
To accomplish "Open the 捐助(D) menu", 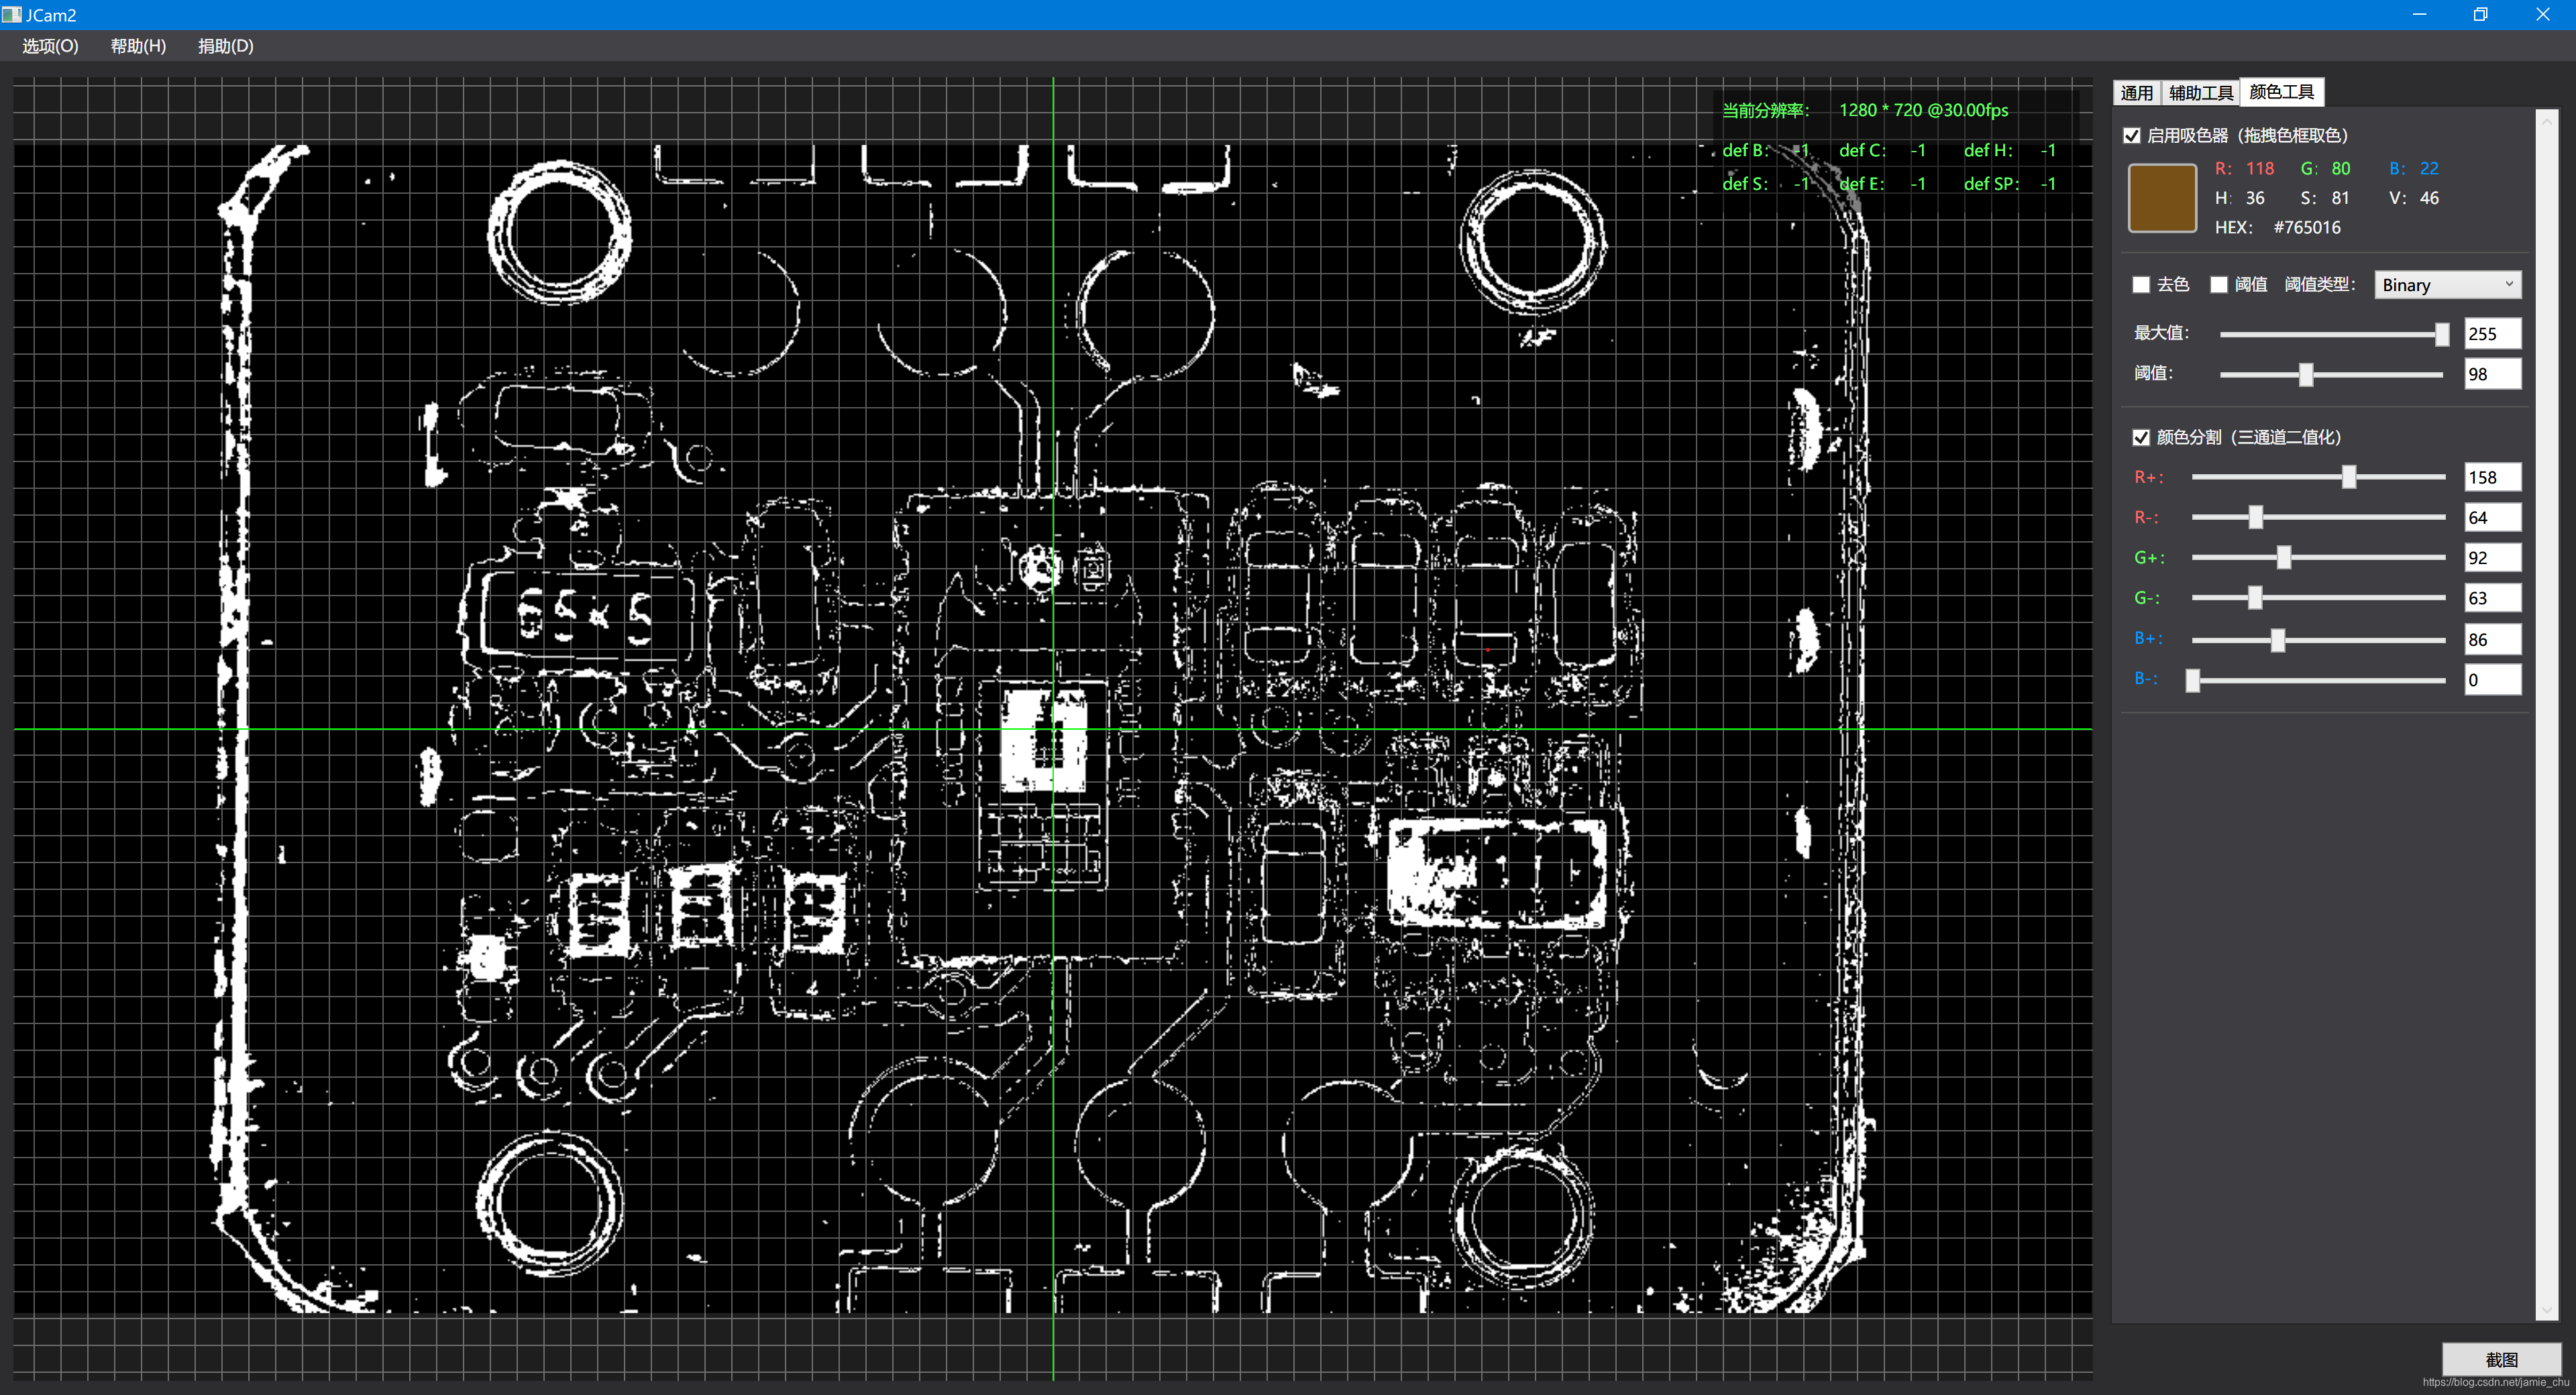I will [x=225, y=46].
